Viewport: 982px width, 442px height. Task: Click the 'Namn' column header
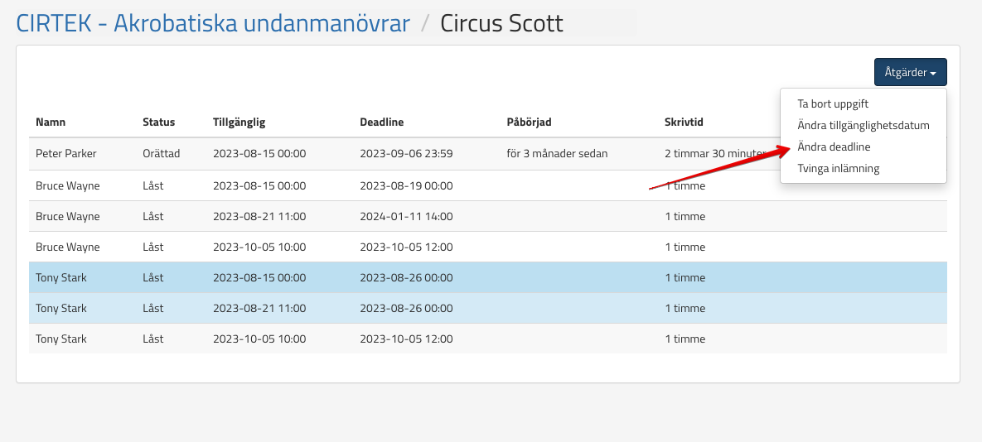(x=51, y=122)
